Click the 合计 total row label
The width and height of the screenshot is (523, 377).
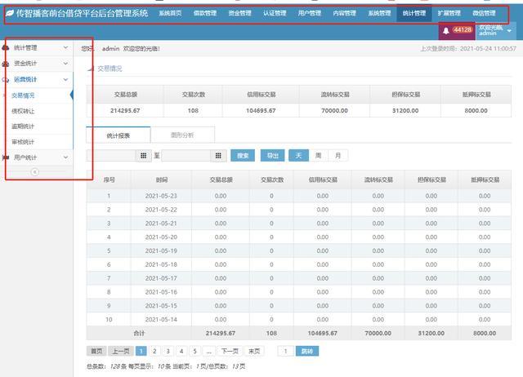click(139, 333)
